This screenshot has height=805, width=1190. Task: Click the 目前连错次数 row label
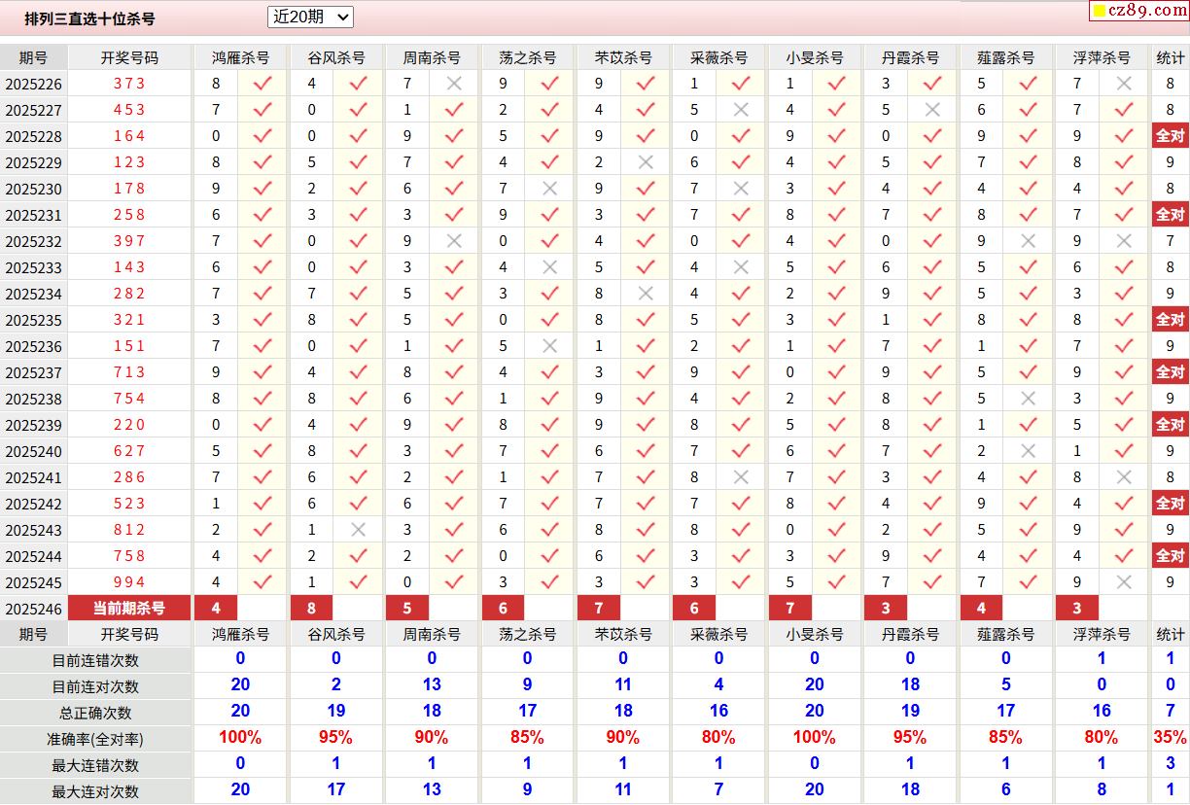[x=95, y=660]
